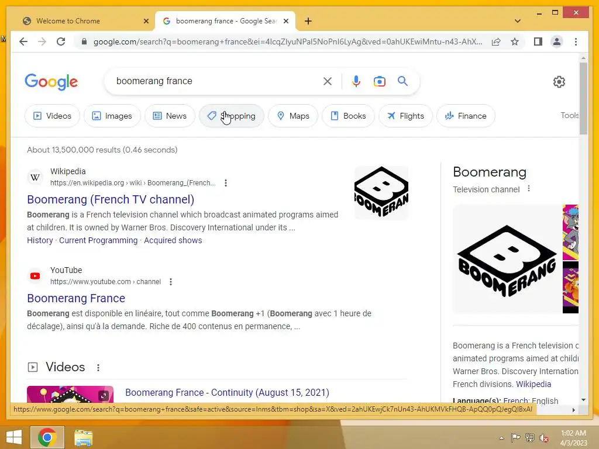Screen dimensions: 599x449
Task: Open Videos section three-dot menu
Action: (x=98, y=367)
